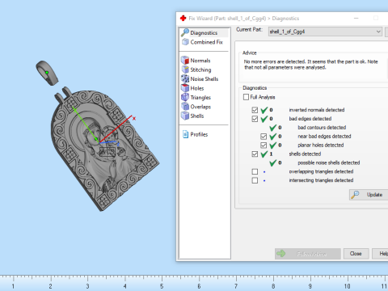
Task: Click the green arrow Follow Advice icon
Action: coord(281,254)
